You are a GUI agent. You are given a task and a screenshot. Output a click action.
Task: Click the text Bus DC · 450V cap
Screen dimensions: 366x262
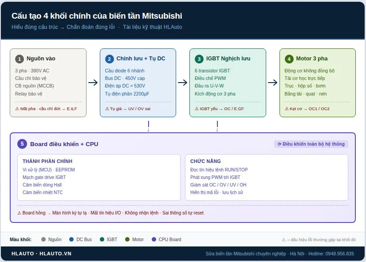(125, 78)
